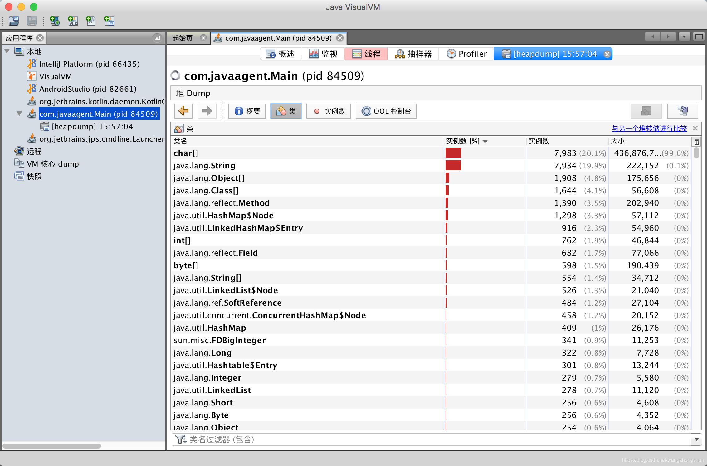707x466 pixels.
Task: Switch to the 监视 monitor tab
Action: click(x=323, y=54)
